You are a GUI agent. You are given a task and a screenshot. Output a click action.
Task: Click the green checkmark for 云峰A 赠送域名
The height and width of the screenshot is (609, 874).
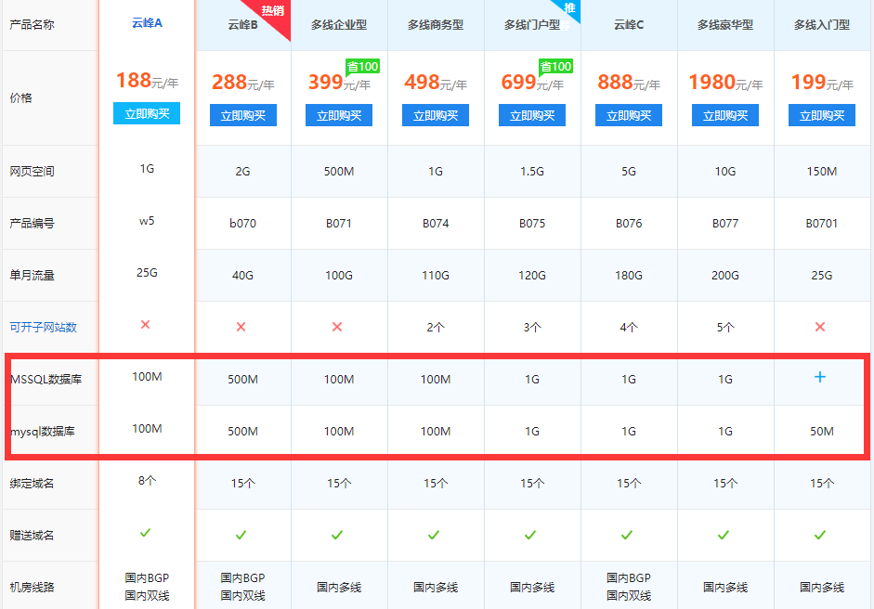coord(146,532)
